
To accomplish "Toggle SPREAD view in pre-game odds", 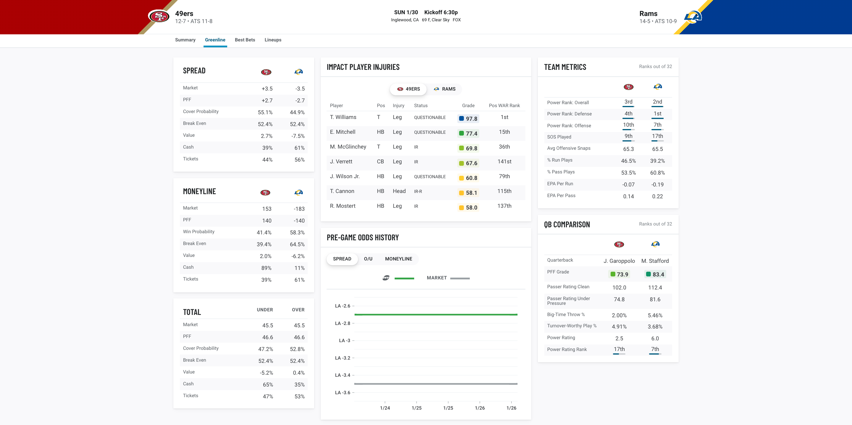I will point(342,259).
